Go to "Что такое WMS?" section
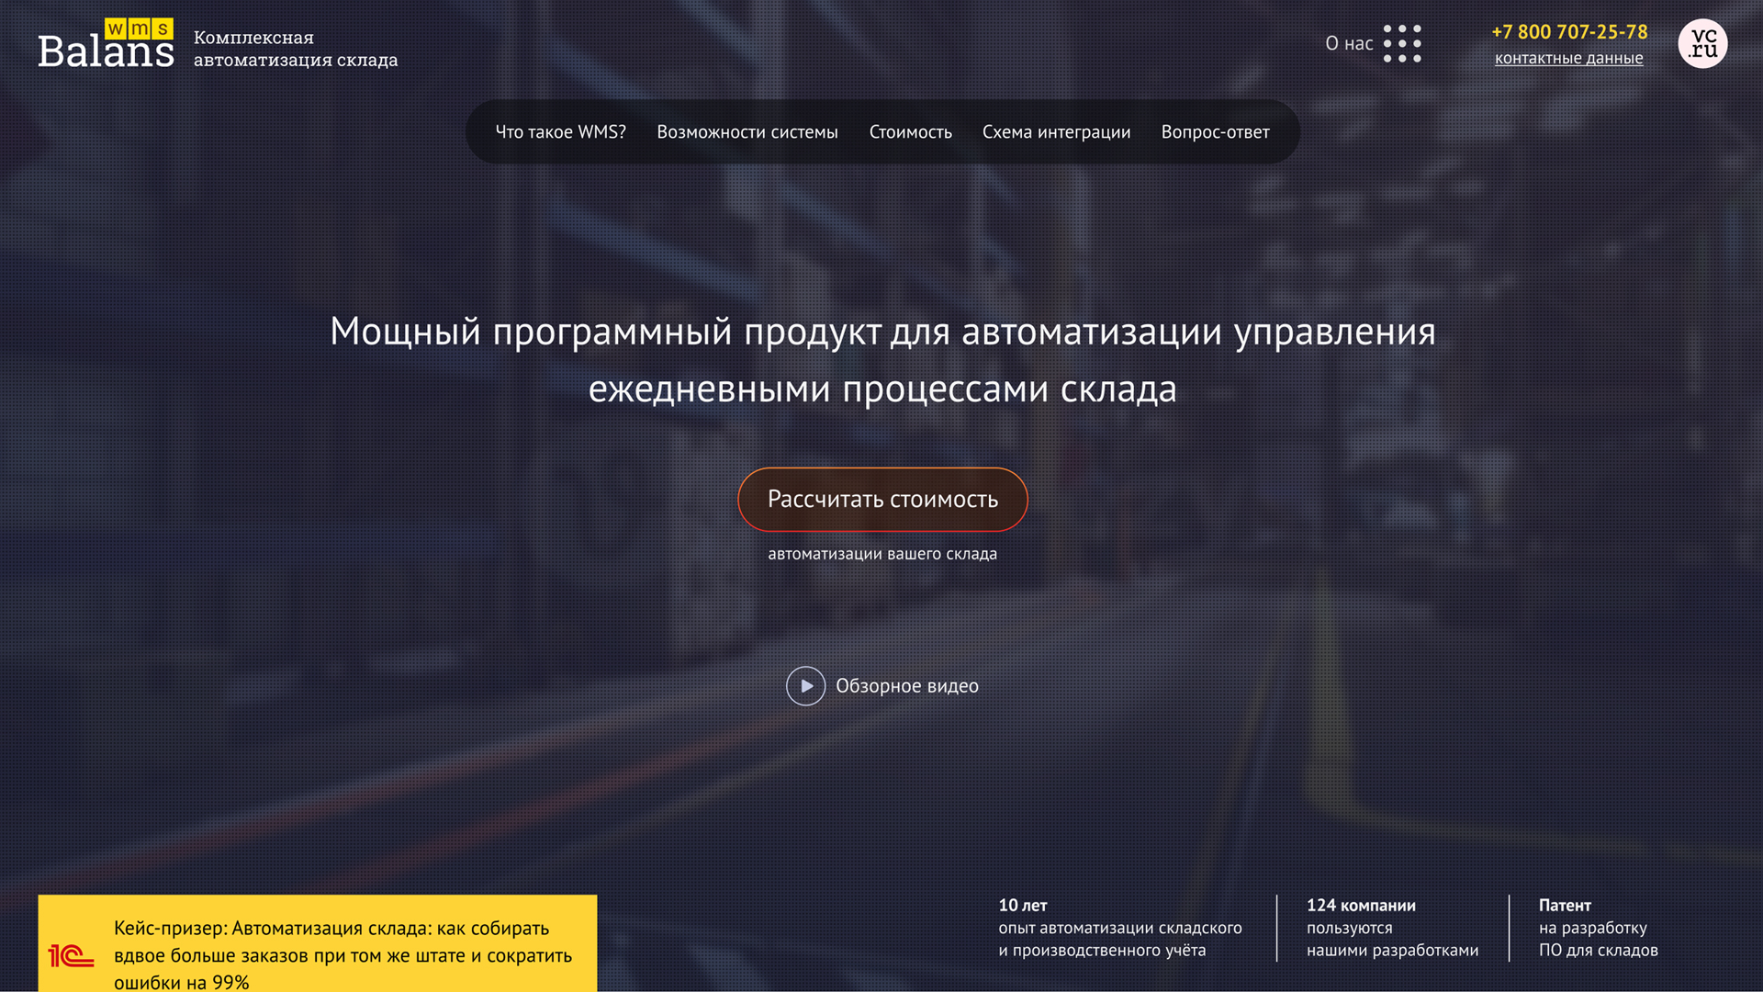 coord(560,132)
